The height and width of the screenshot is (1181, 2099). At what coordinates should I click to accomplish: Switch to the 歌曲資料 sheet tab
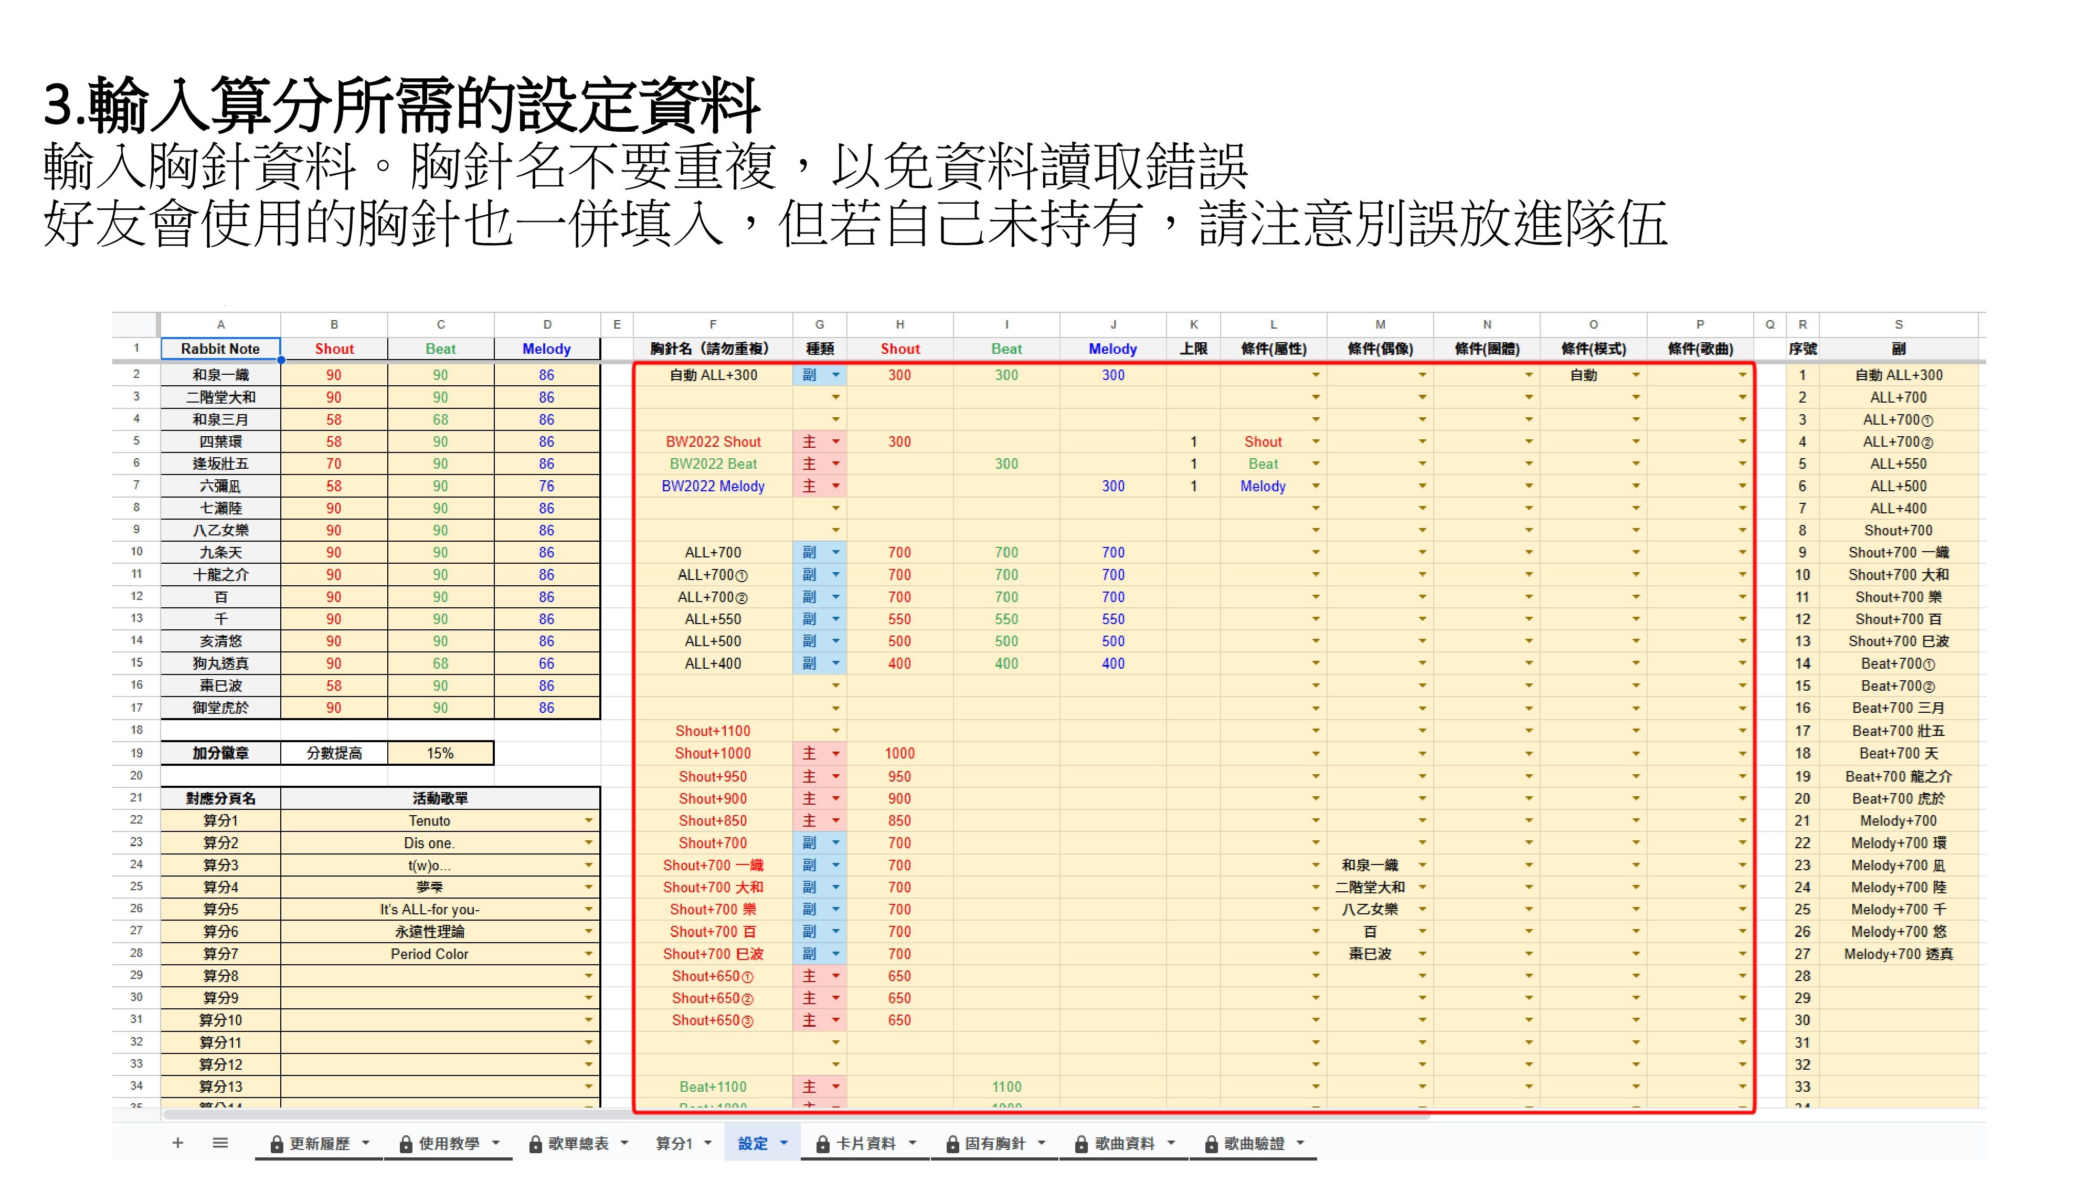click(x=1125, y=1144)
